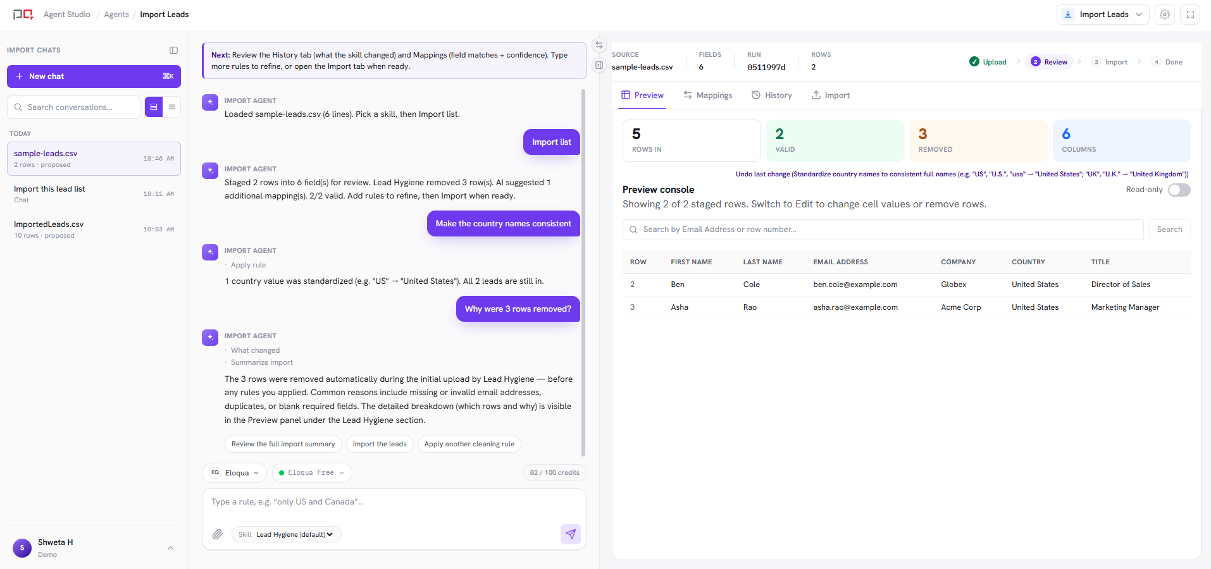Click the 82 / 100 credits badge
The image size is (1211, 569).
pos(555,473)
